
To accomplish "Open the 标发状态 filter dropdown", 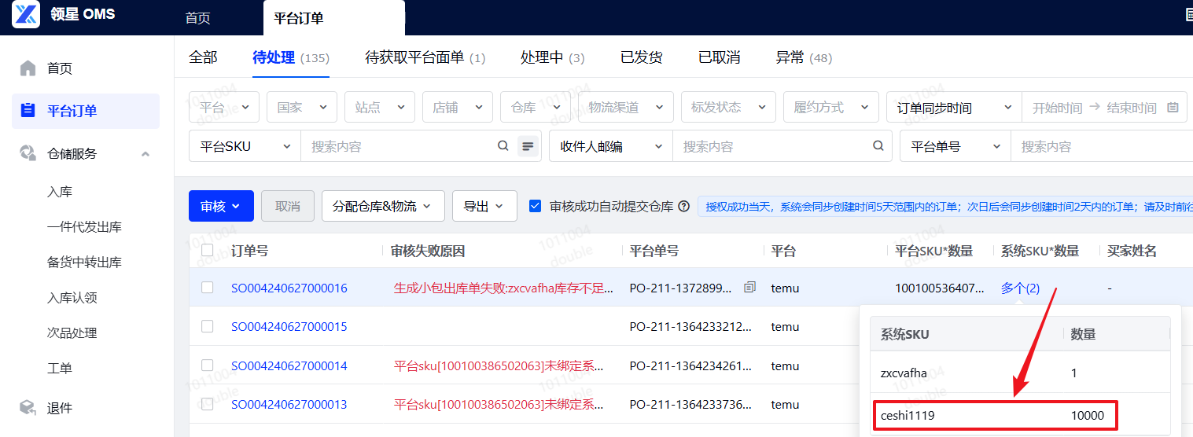I will pos(728,107).
